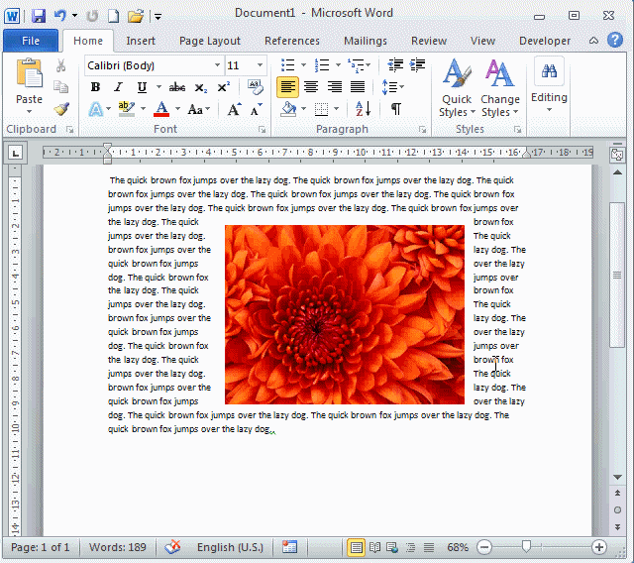Click Words: 189 in the status bar
The height and width of the screenshot is (563, 634).
pos(116,547)
